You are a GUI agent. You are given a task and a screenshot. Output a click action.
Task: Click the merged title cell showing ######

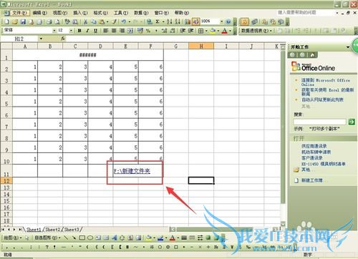[88, 55]
